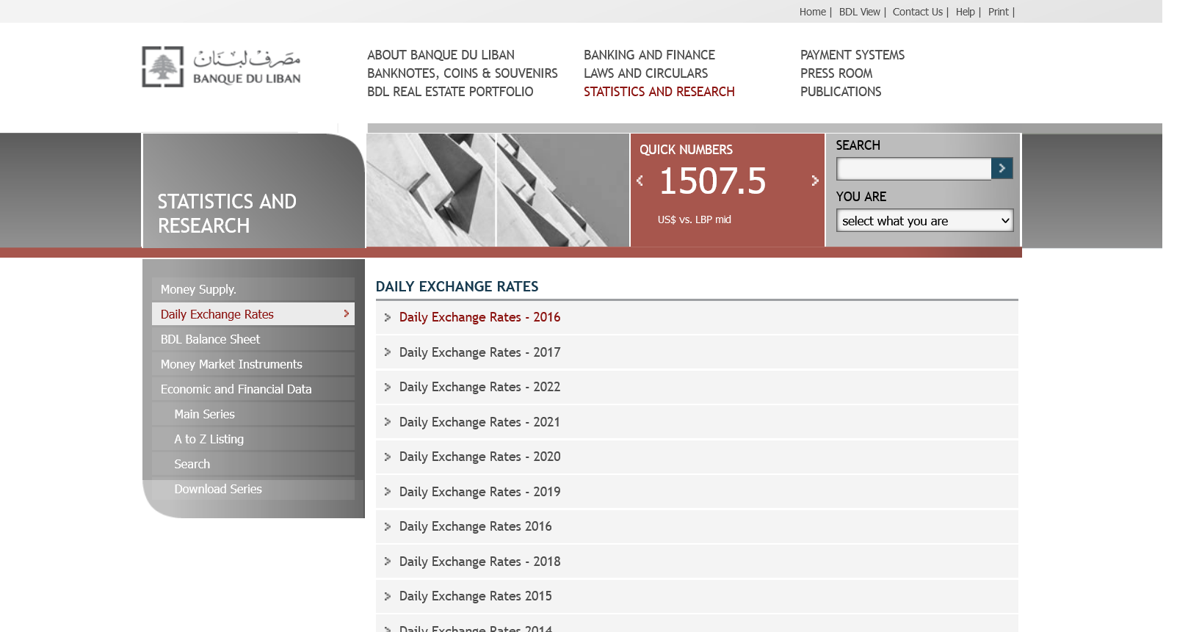Click the search submit arrow button
The height and width of the screenshot is (632, 1177).
click(1002, 169)
